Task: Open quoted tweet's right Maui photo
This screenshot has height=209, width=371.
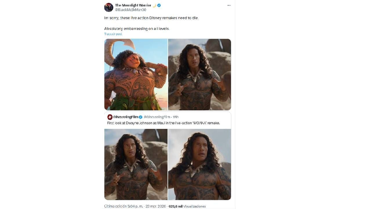Action: (200, 164)
